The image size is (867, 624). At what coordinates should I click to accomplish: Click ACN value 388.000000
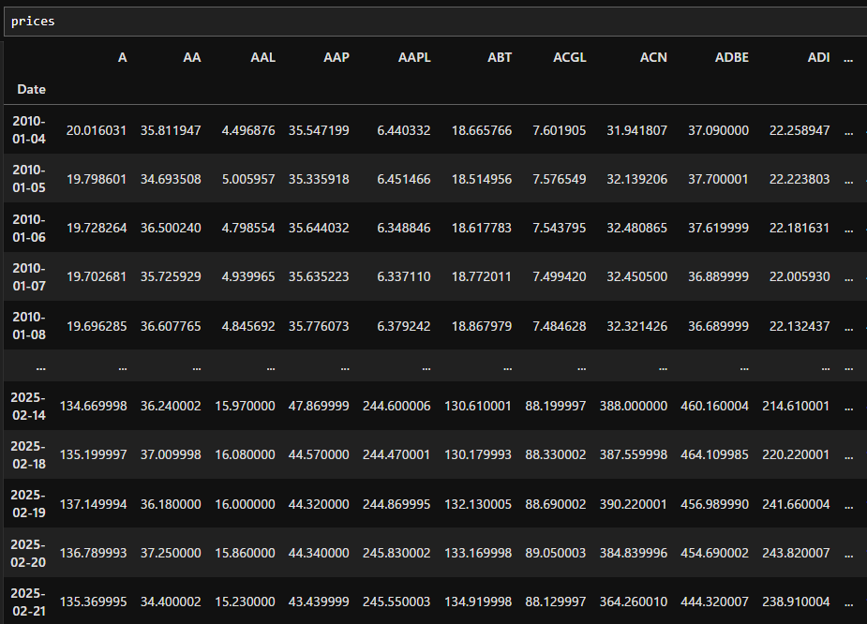pos(633,407)
